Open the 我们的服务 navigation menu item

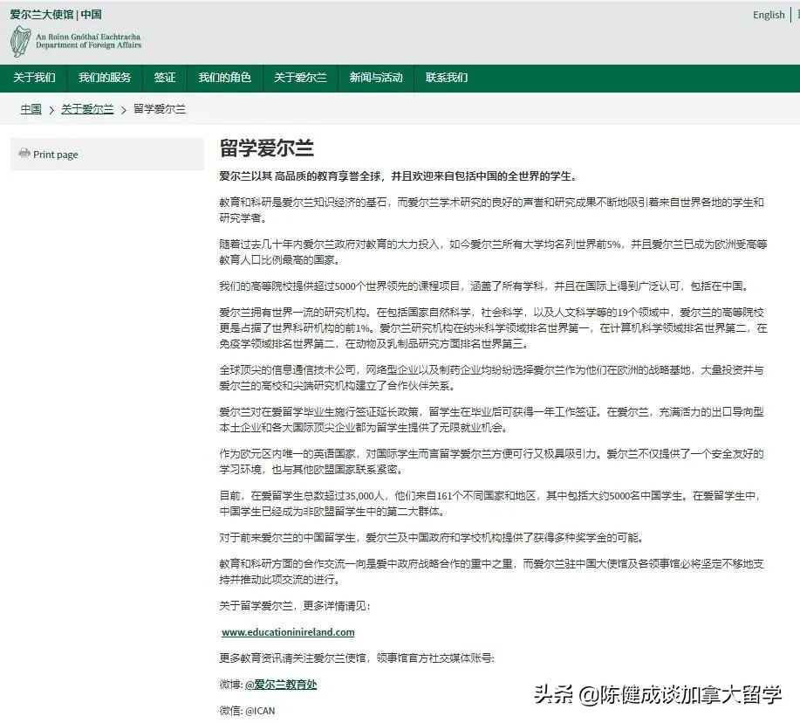[x=104, y=78]
